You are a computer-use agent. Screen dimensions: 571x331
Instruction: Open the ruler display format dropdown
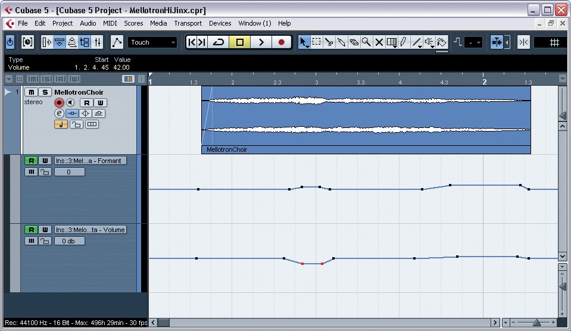[x=562, y=79]
